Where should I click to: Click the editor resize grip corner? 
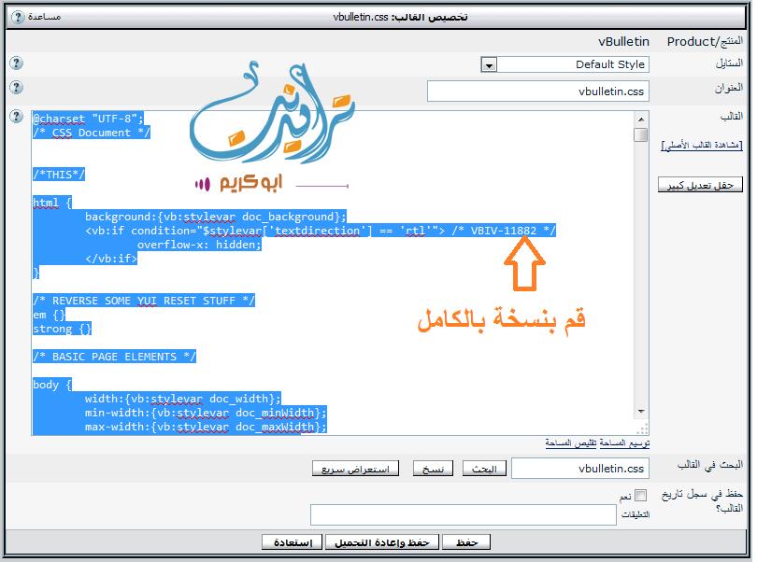642,429
